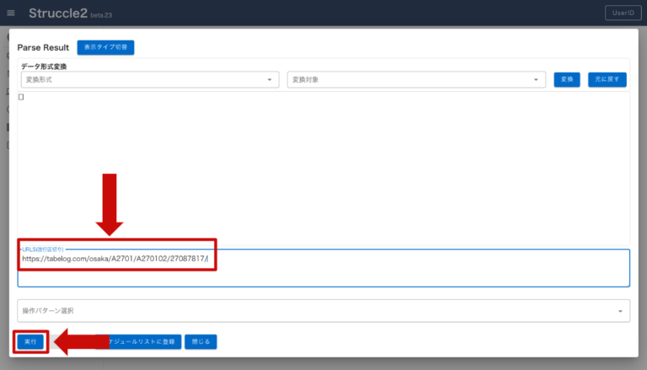647x370 pixels.
Task: Open the hamburger navigation menu
Action: point(11,13)
